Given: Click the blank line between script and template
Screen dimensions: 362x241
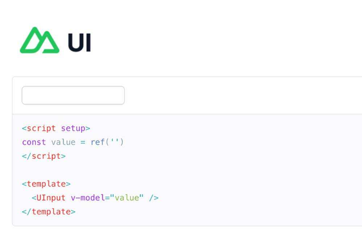Looking at the screenshot, I should click(x=109, y=170).
